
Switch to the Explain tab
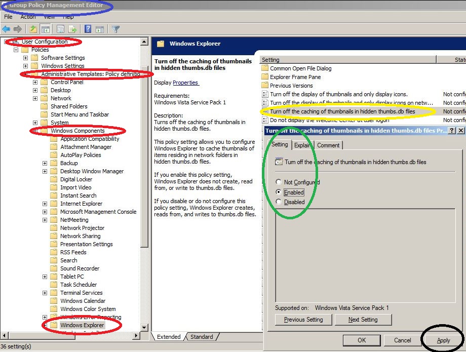coord(302,145)
